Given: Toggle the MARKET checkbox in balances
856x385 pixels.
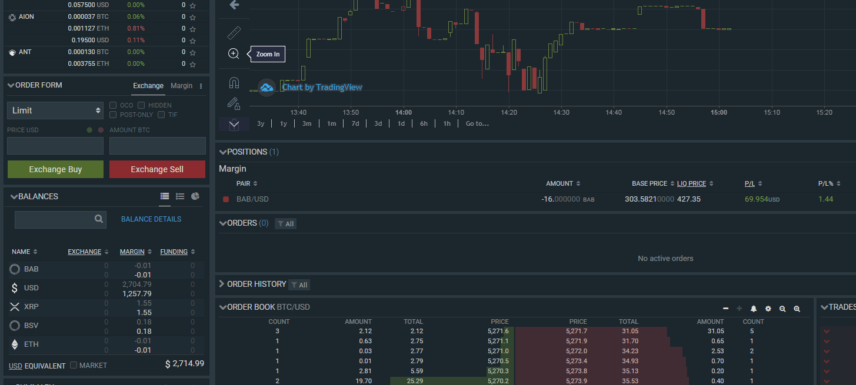Looking at the screenshot, I should 74,365.
